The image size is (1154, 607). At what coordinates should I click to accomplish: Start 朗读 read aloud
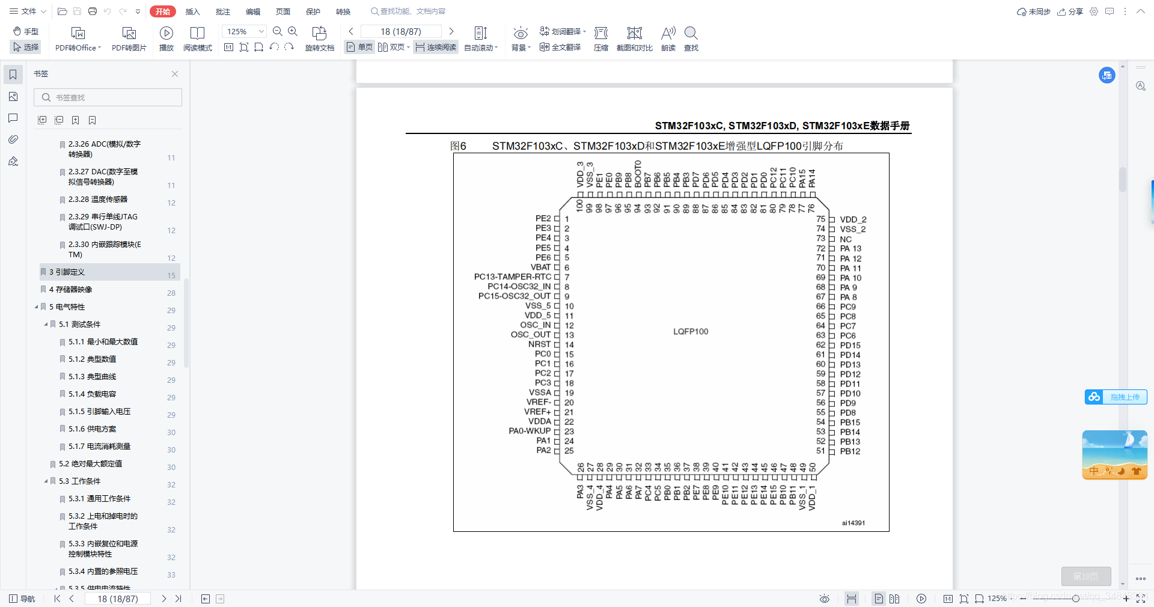(668, 39)
